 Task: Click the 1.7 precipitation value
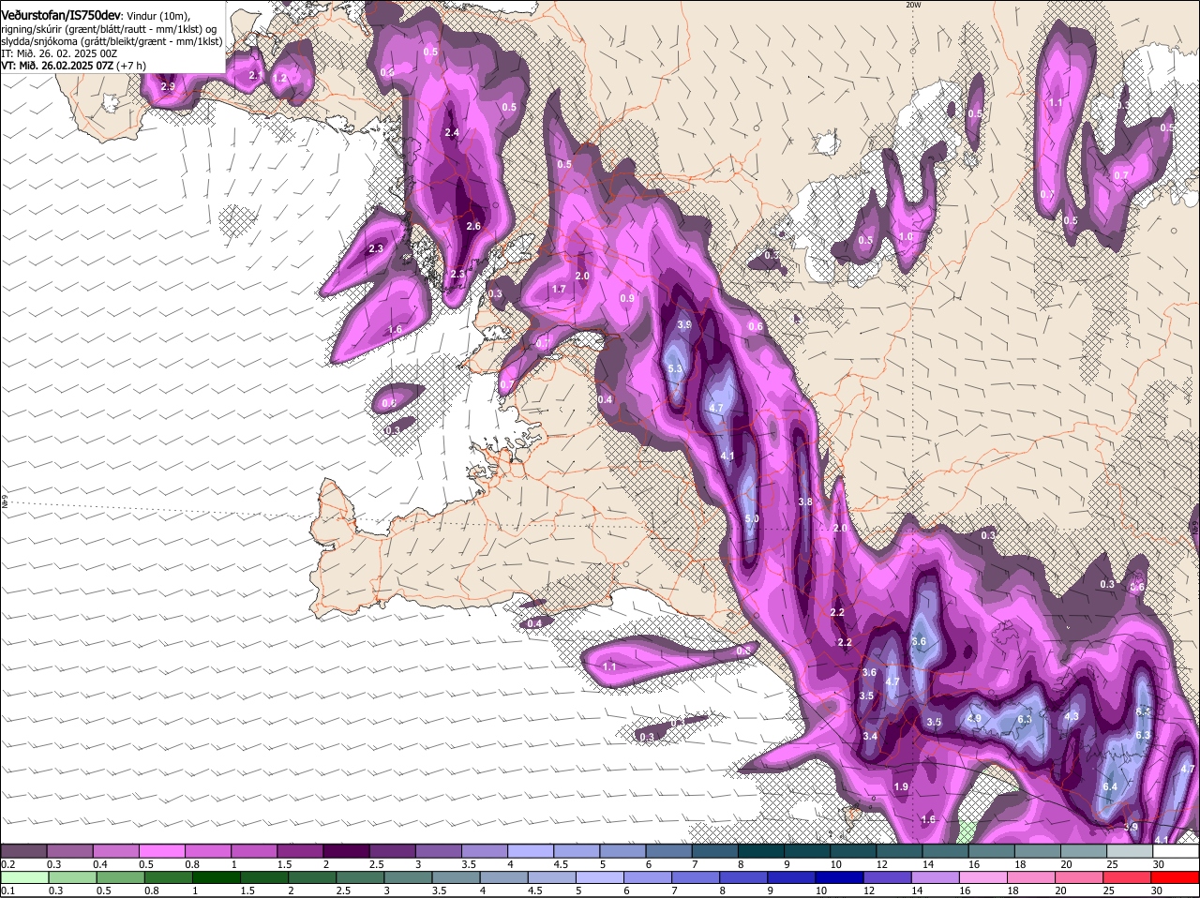pos(559,289)
